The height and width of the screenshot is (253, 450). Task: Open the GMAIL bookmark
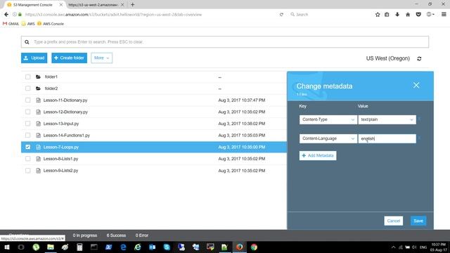pyautogui.click(x=11, y=24)
